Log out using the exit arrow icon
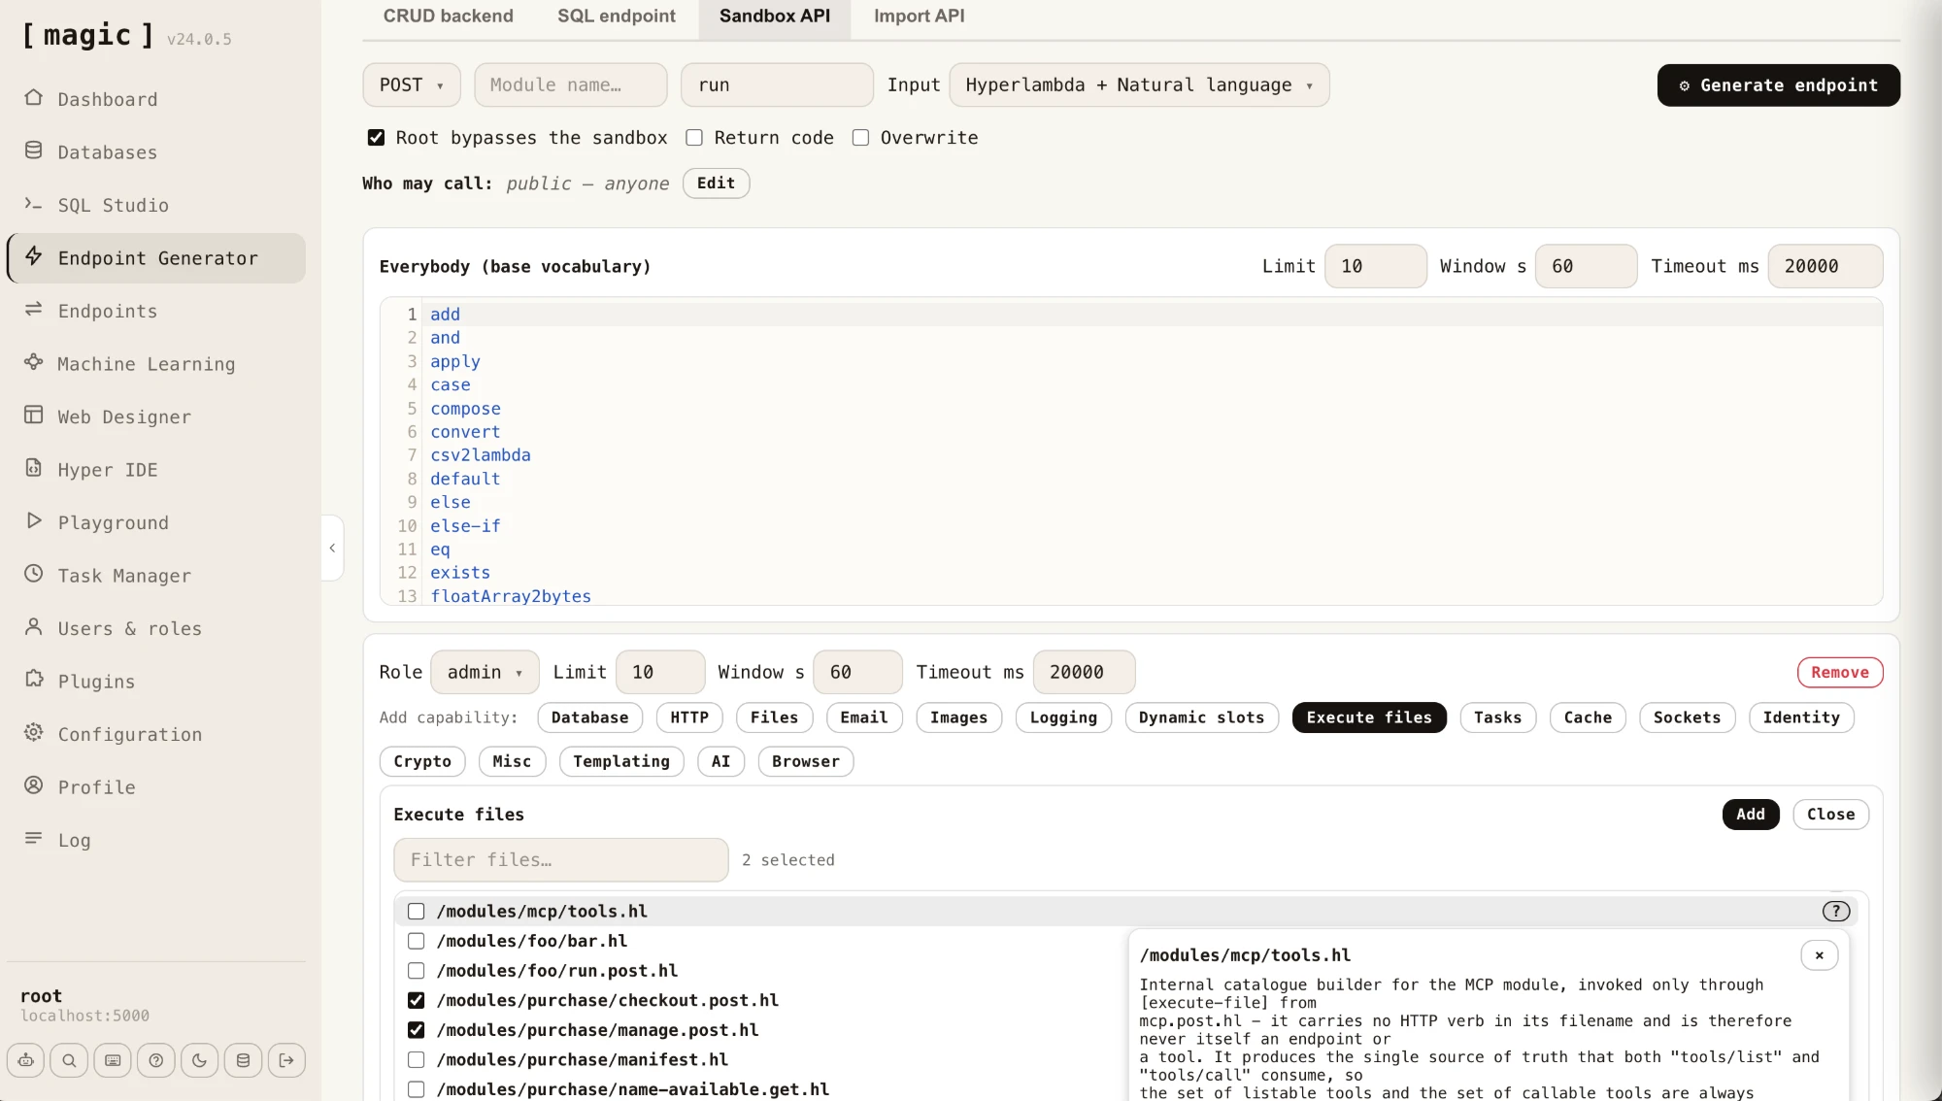 click(x=286, y=1060)
